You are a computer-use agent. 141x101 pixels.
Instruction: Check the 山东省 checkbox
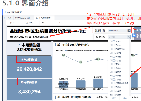click(x=114, y=72)
